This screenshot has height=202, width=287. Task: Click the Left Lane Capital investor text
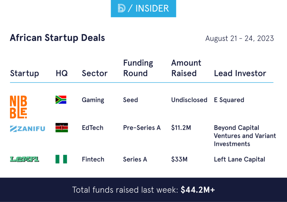click(239, 159)
